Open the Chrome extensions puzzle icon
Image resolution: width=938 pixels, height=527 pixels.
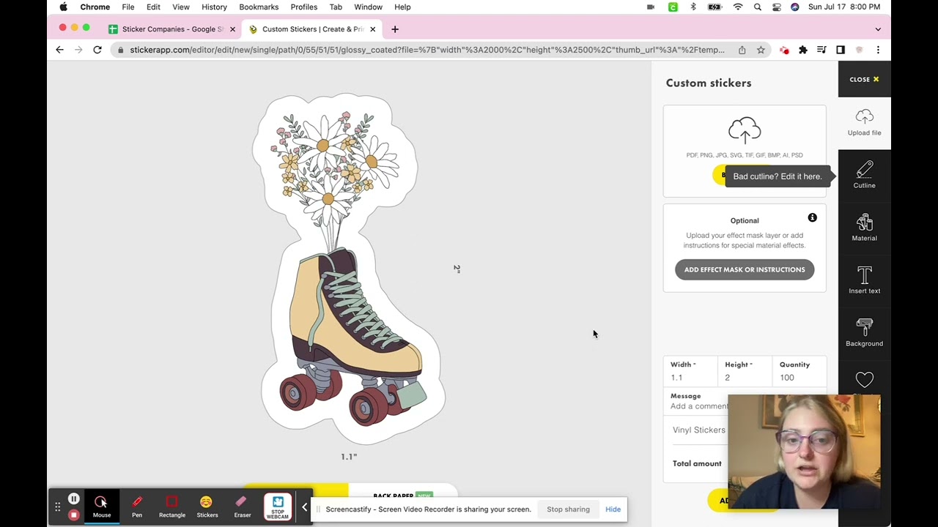[x=803, y=50]
